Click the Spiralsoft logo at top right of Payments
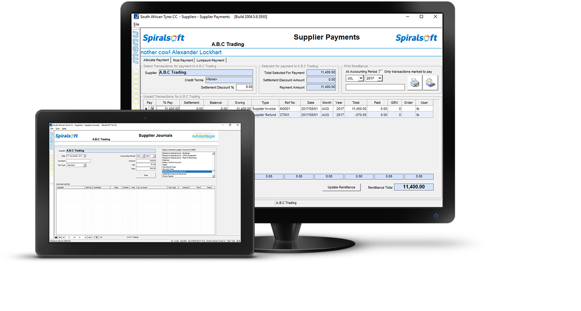The width and height of the screenshot is (581, 311). coord(416,38)
